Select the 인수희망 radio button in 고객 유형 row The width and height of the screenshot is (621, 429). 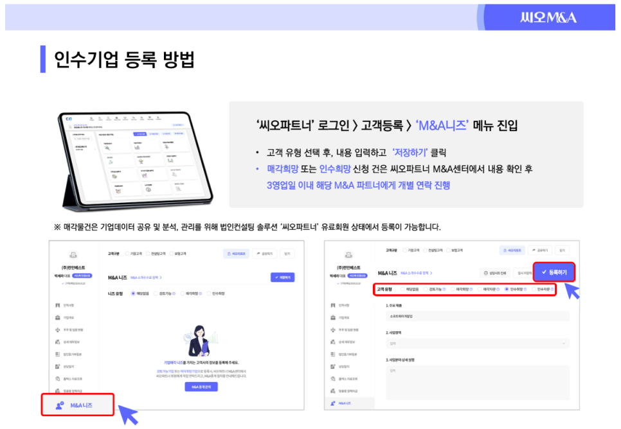point(507,290)
